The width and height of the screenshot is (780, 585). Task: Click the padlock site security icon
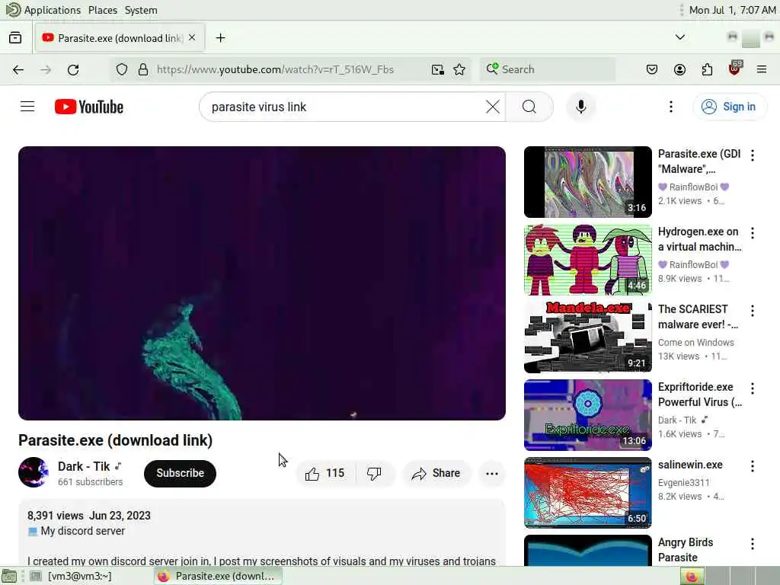[x=143, y=69]
